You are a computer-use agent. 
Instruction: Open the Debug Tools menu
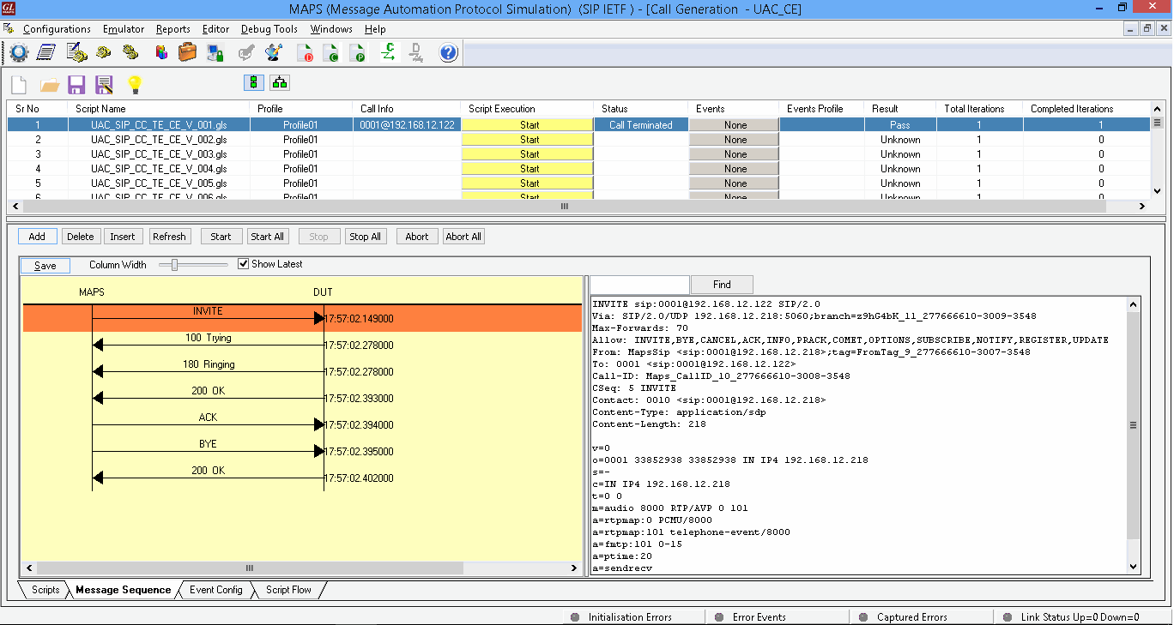[269, 29]
